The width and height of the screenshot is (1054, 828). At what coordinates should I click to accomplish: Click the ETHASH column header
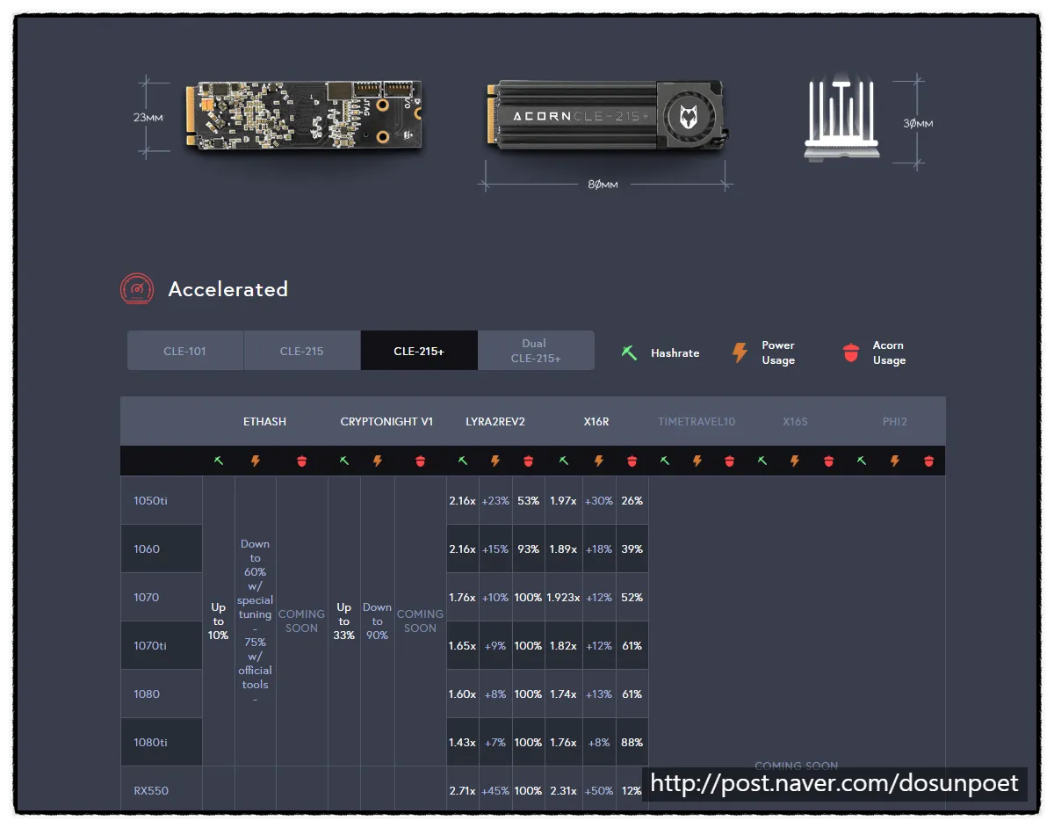[265, 422]
